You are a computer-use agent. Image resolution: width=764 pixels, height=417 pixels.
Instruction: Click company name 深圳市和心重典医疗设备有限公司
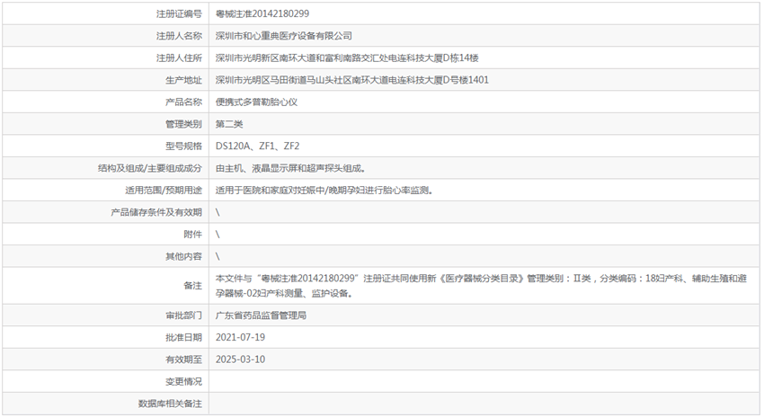click(x=284, y=36)
